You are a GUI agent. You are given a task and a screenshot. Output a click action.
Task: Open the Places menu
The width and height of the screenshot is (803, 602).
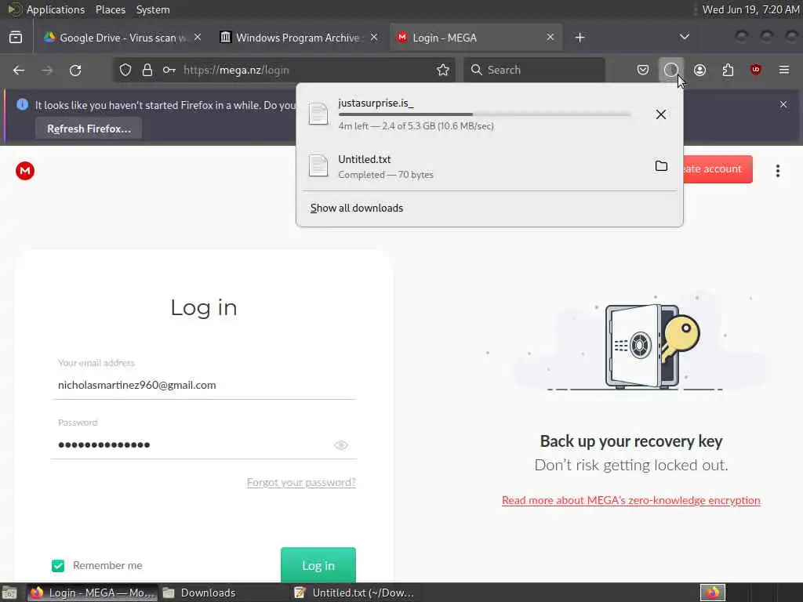coord(110,9)
